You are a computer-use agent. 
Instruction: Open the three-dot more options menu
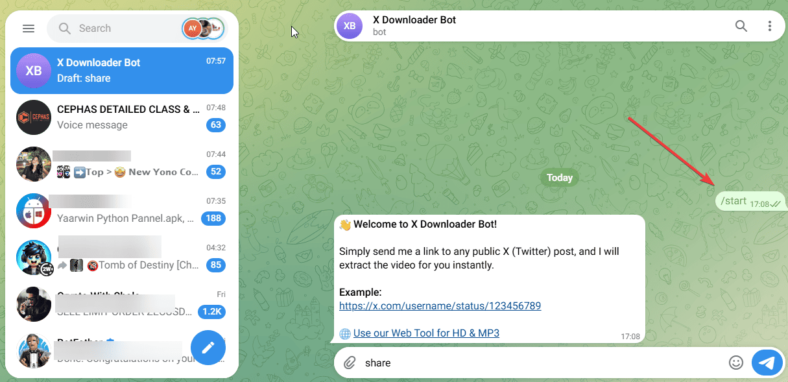point(770,26)
